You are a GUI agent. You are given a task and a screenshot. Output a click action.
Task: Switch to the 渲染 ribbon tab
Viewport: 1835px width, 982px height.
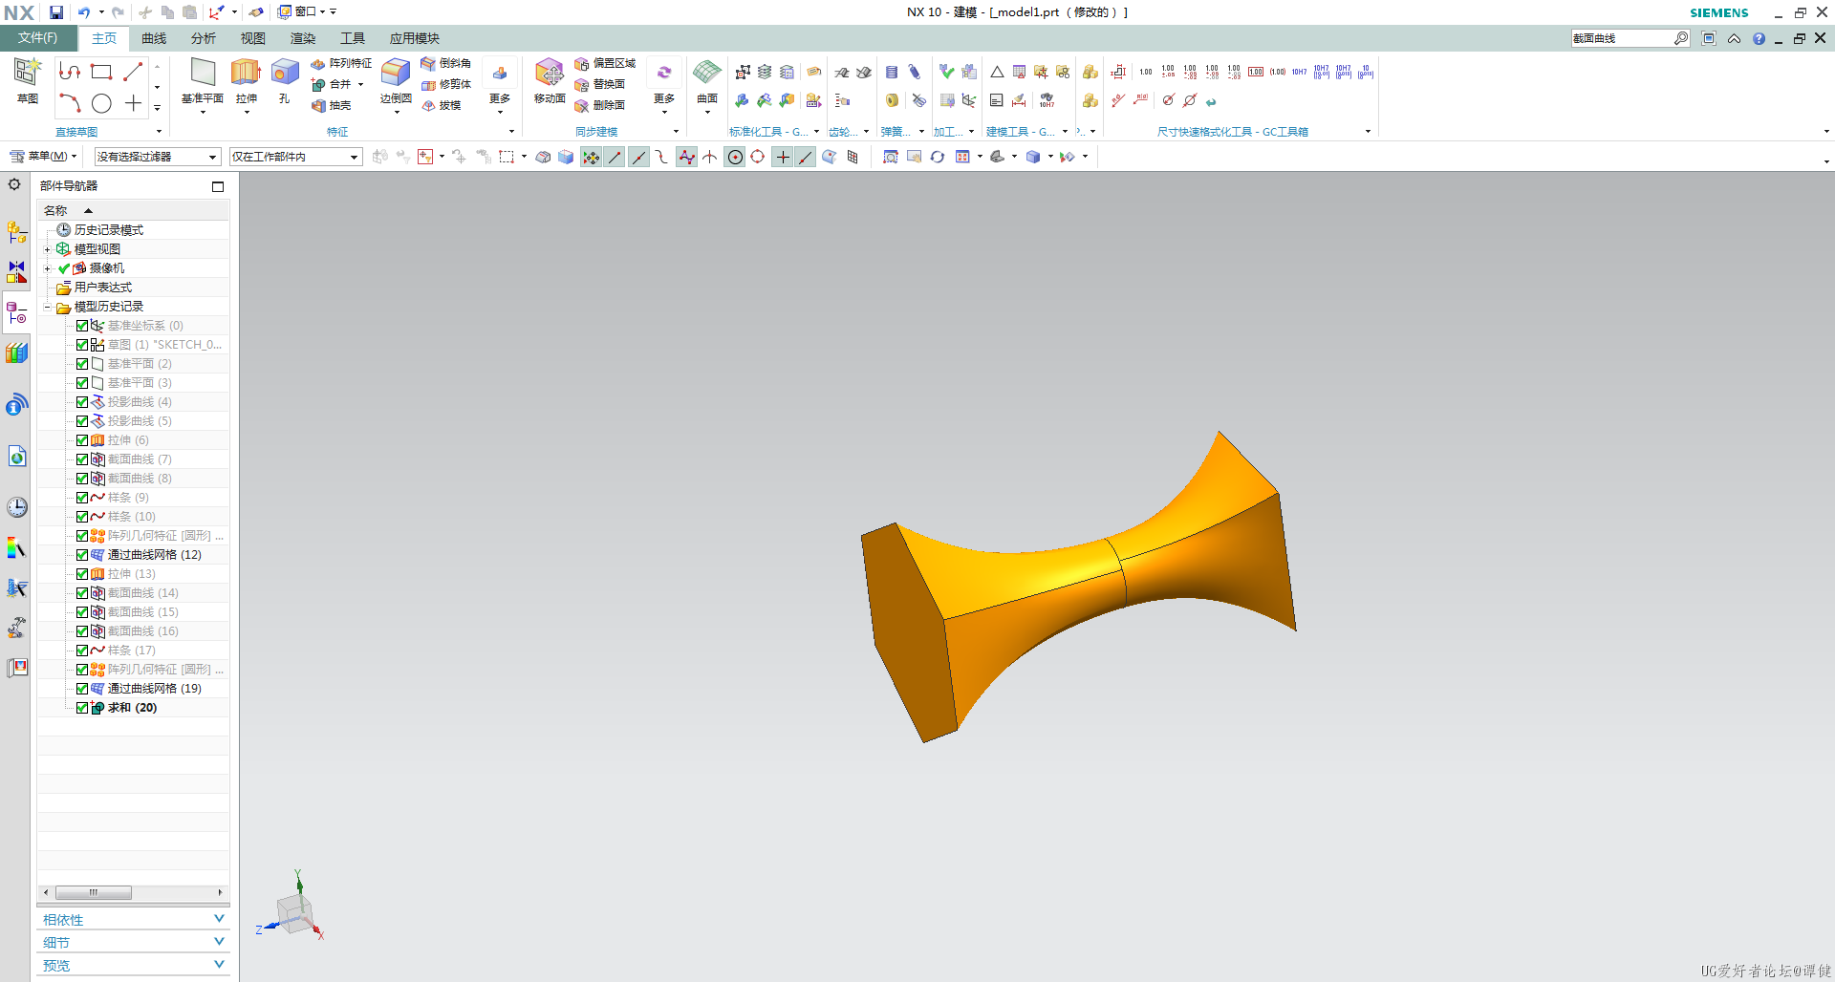pos(303,38)
